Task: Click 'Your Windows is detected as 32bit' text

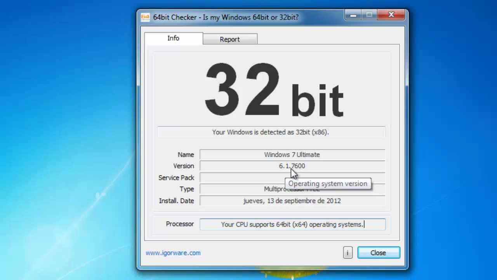Action: 271,132
